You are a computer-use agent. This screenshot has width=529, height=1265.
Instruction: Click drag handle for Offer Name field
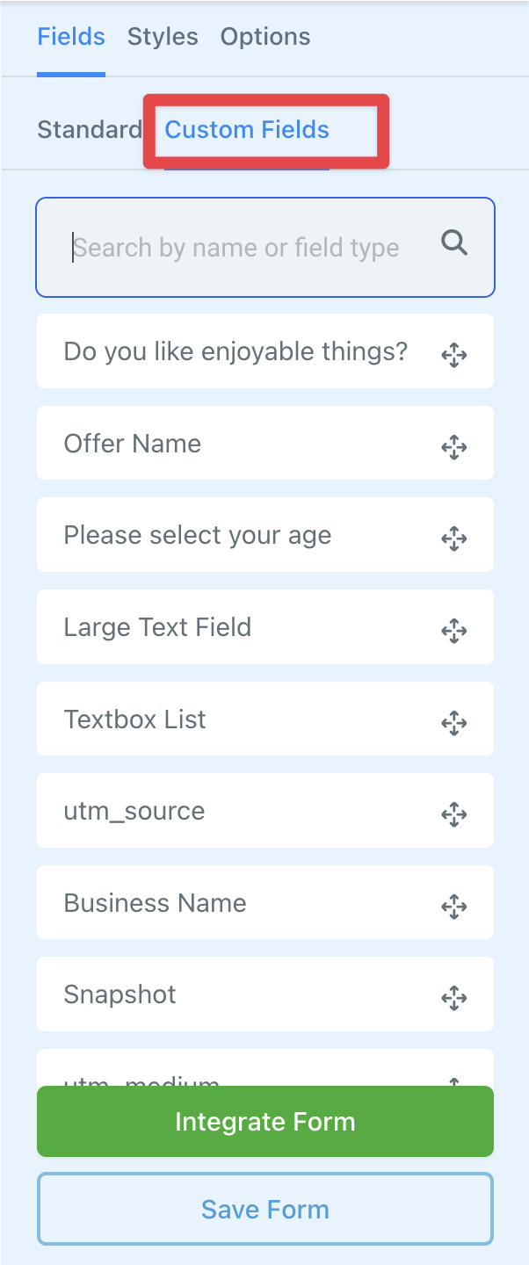click(453, 447)
